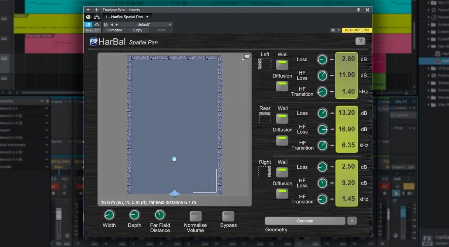
Task: Pin the Trumpet Solo Inserts window
Action: pos(358,10)
